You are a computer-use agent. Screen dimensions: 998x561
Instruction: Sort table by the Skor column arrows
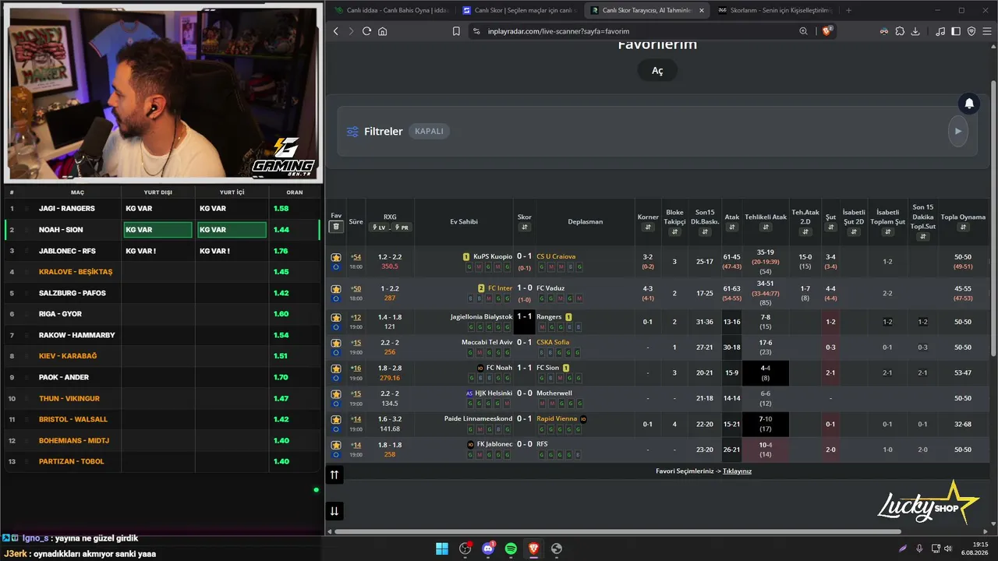coord(525,228)
